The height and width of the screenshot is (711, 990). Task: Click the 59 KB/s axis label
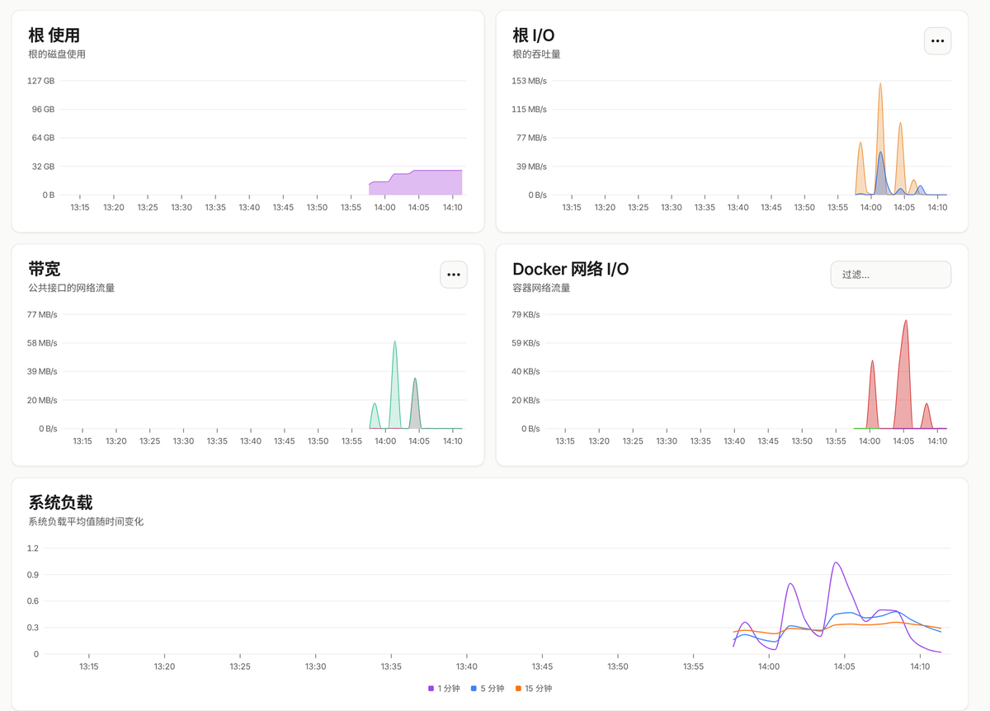tap(526, 343)
